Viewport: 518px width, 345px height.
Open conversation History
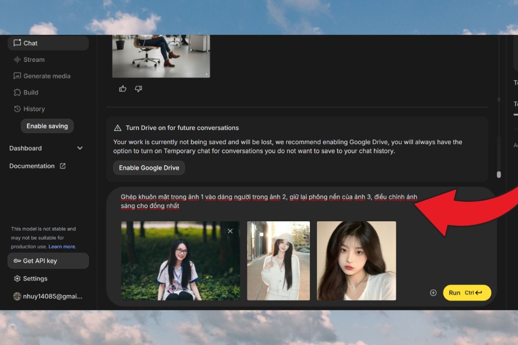click(x=34, y=109)
